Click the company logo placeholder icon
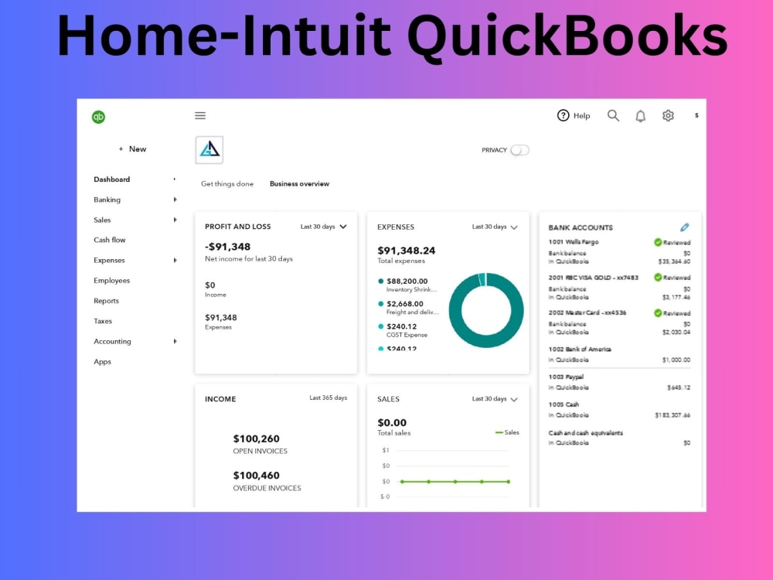This screenshot has width=773, height=580. tap(208, 149)
